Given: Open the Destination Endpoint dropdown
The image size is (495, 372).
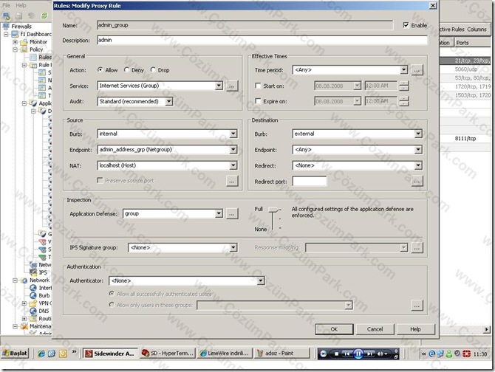Looking at the screenshot, I should pos(418,149).
